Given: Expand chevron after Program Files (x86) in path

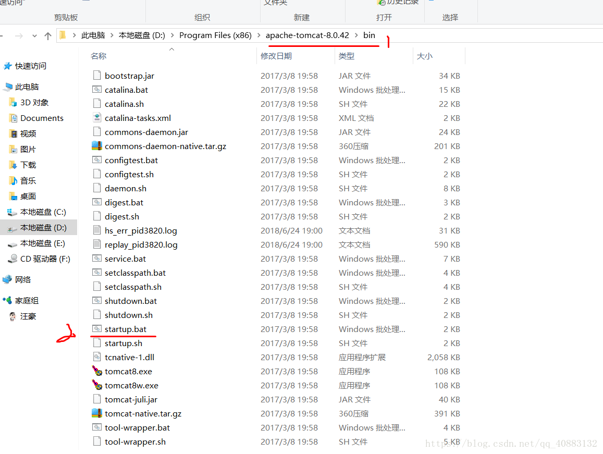Looking at the screenshot, I should 259,35.
